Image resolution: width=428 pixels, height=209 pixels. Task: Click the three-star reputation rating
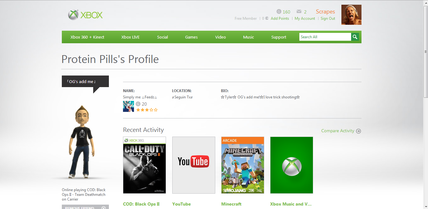click(x=147, y=110)
